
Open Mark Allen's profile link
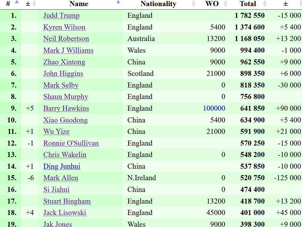click(x=61, y=178)
